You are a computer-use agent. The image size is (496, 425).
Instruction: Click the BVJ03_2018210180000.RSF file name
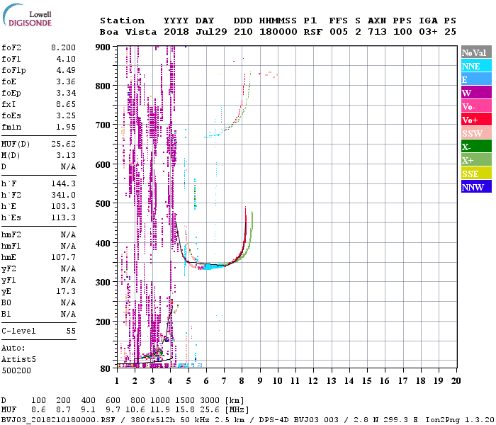(58, 420)
